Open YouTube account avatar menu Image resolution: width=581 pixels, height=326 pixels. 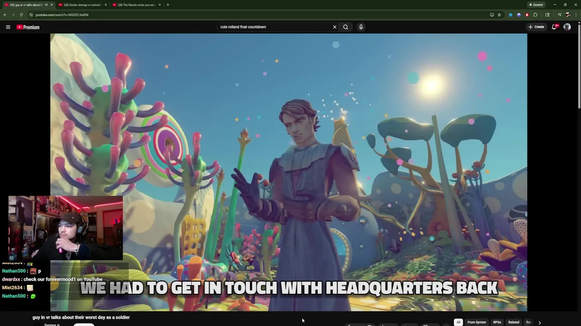pos(567,27)
